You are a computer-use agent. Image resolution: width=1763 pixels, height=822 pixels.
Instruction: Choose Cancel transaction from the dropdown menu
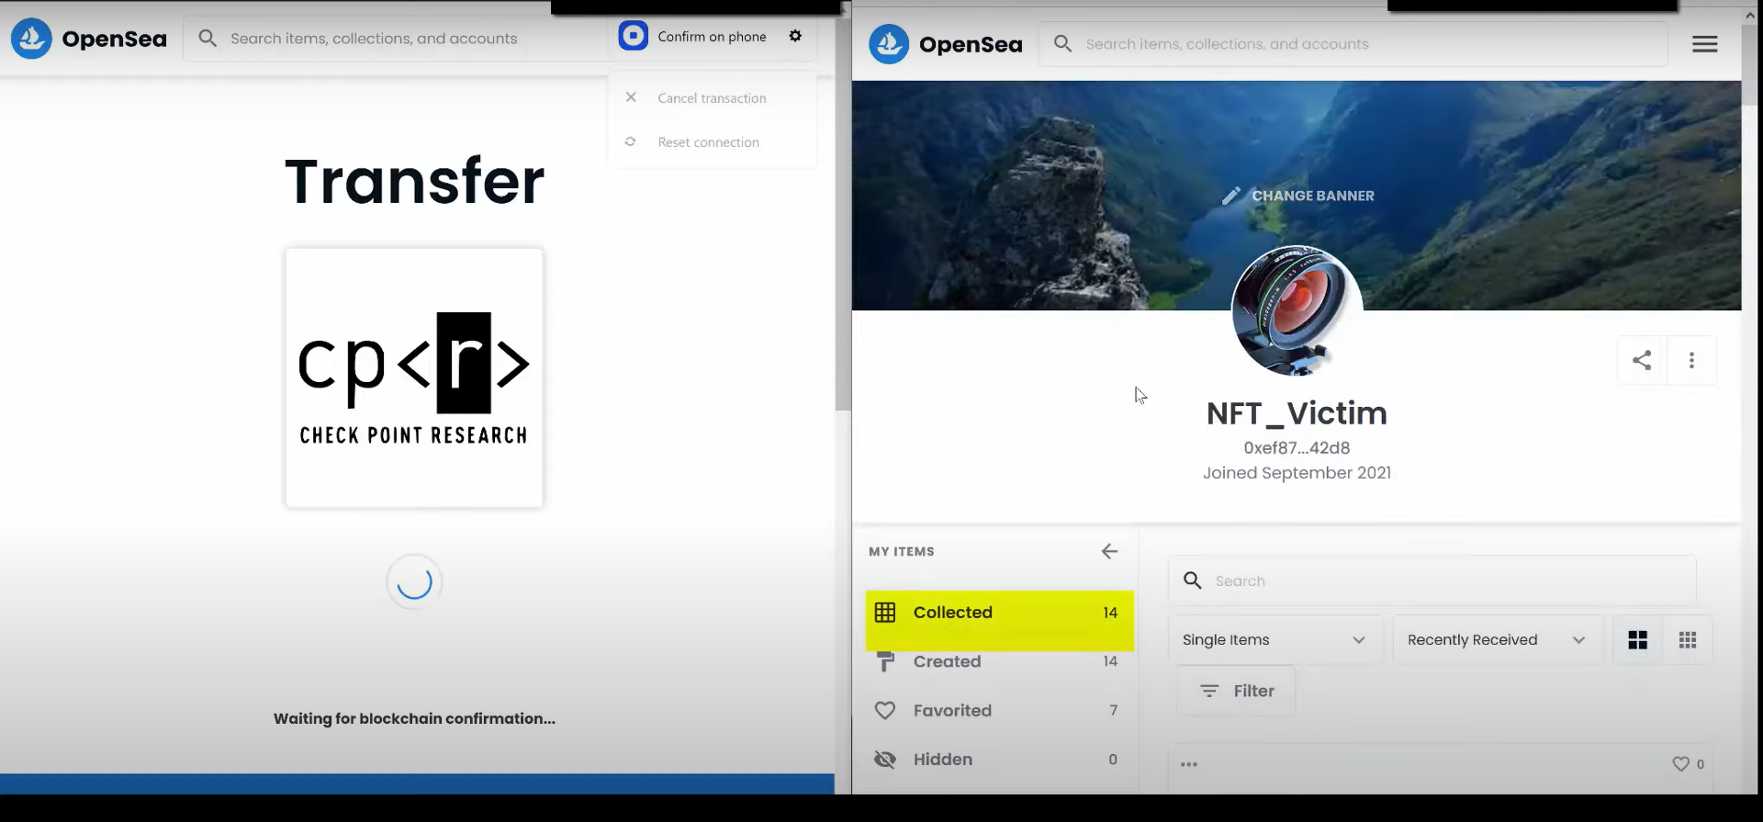[712, 97]
